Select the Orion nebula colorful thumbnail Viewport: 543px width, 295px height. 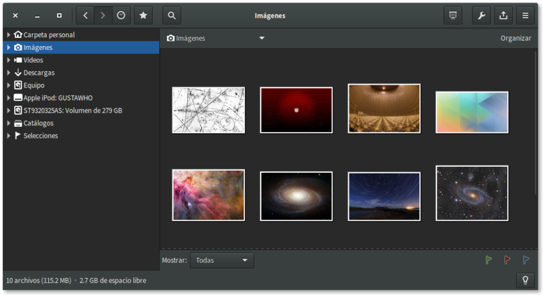(208, 195)
